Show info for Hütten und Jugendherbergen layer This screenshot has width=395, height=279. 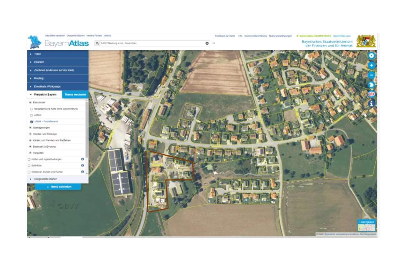(82, 159)
